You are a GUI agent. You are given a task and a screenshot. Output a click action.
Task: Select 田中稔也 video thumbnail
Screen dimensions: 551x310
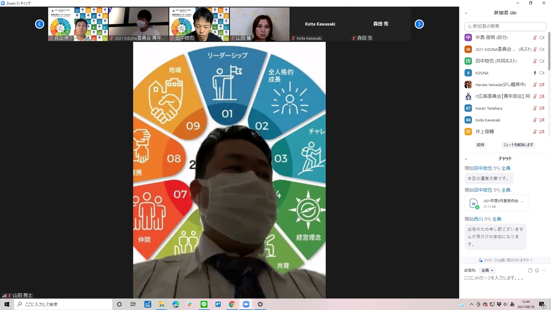point(199,24)
